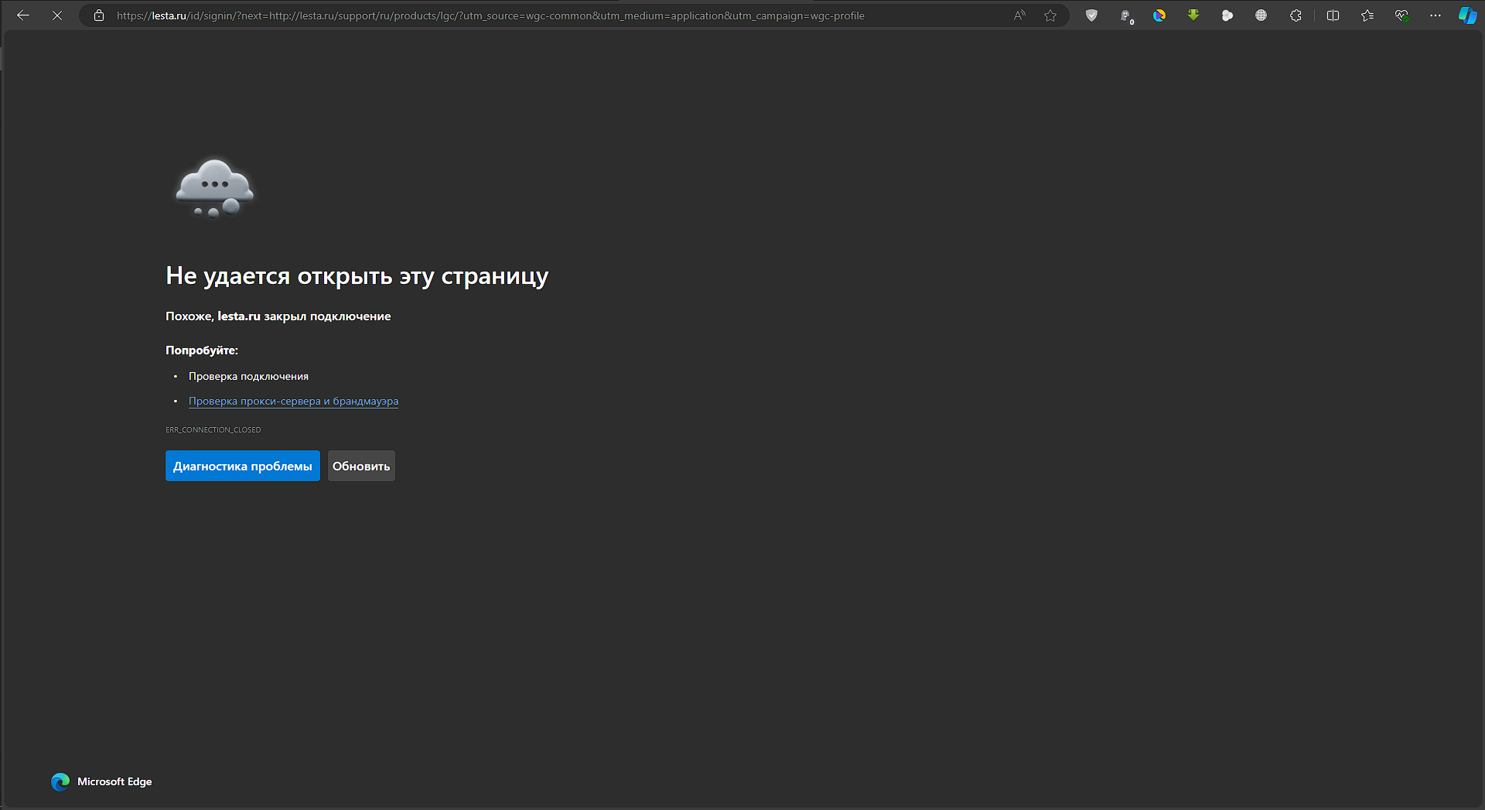Click the ERR_CONNECTION_CLOSED error code
Image resolution: width=1485 pixels, height=810 pixels.
[213, 429]
